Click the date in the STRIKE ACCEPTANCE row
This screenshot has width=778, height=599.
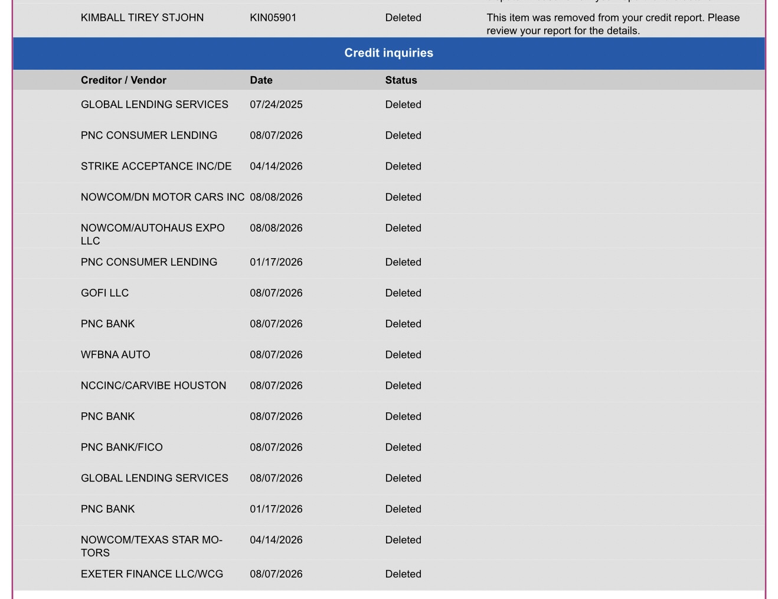[276, 166]
